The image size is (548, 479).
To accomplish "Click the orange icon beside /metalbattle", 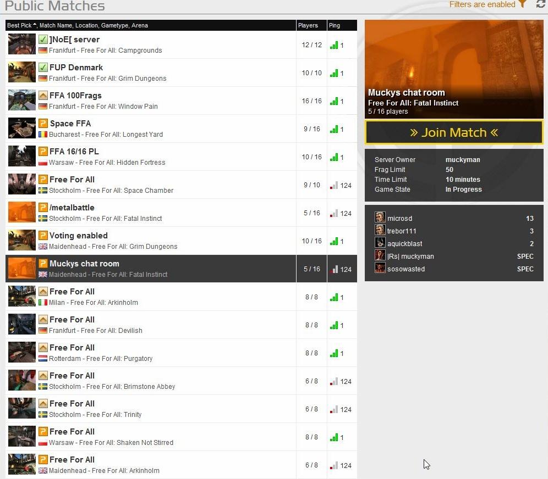I will (43, 207).
